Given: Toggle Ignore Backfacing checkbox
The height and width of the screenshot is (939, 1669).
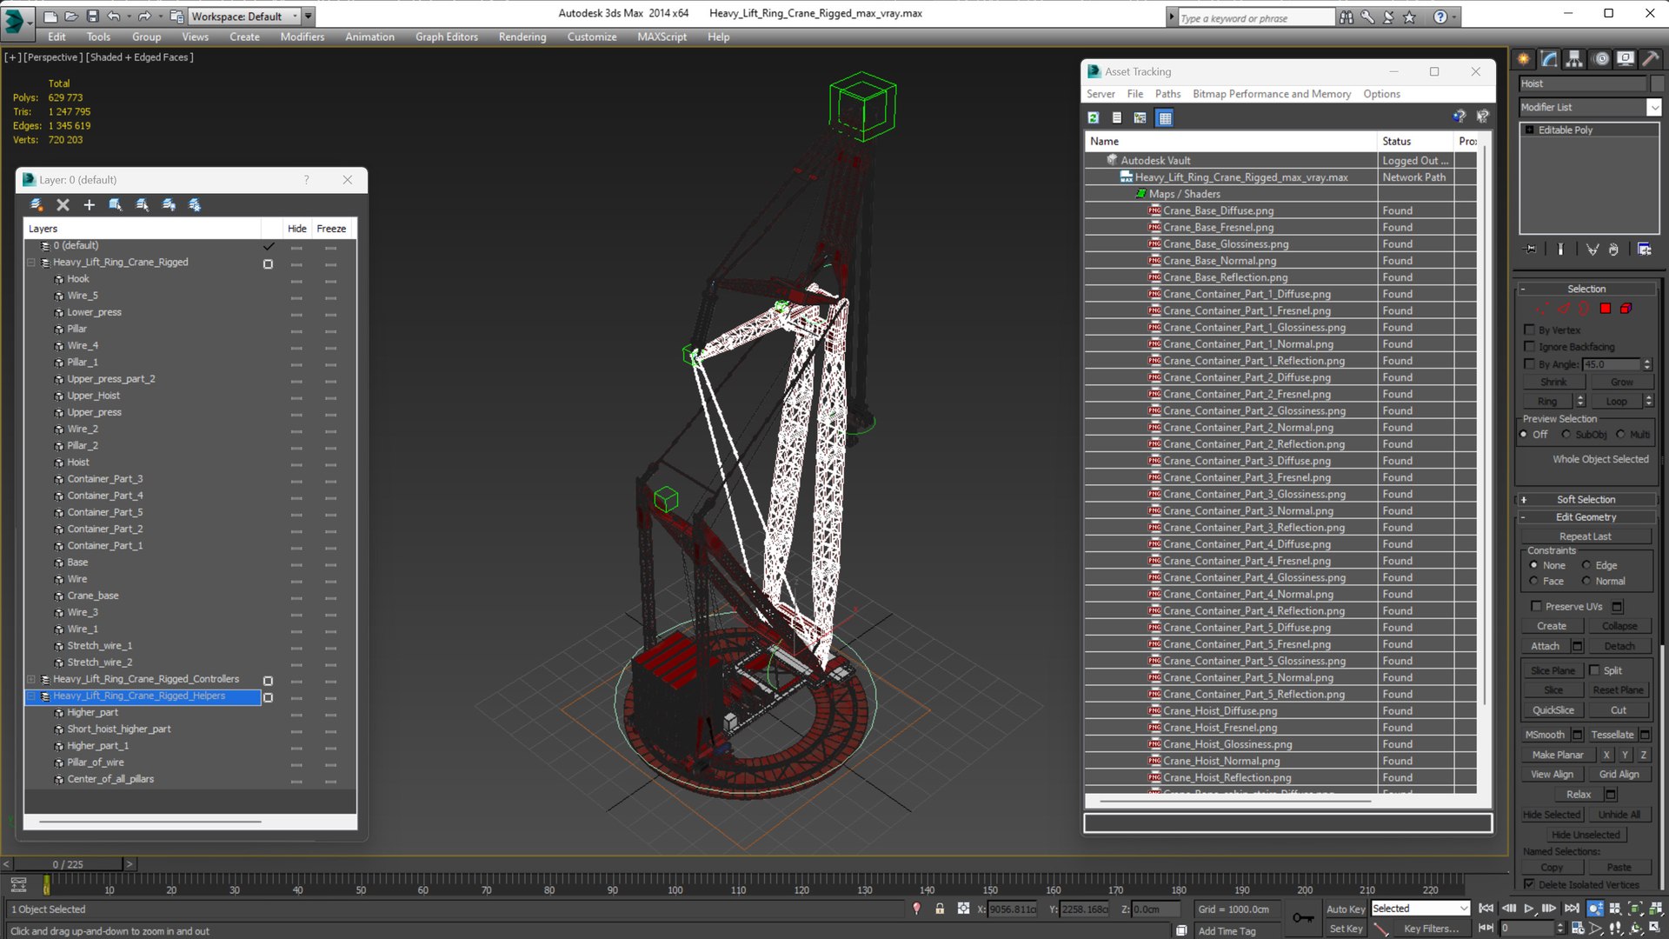Looking at the screenshot, I should 1530,346.
